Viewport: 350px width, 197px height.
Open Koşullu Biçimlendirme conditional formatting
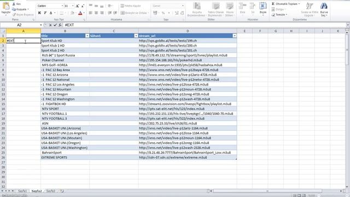(x=196, y=9)
